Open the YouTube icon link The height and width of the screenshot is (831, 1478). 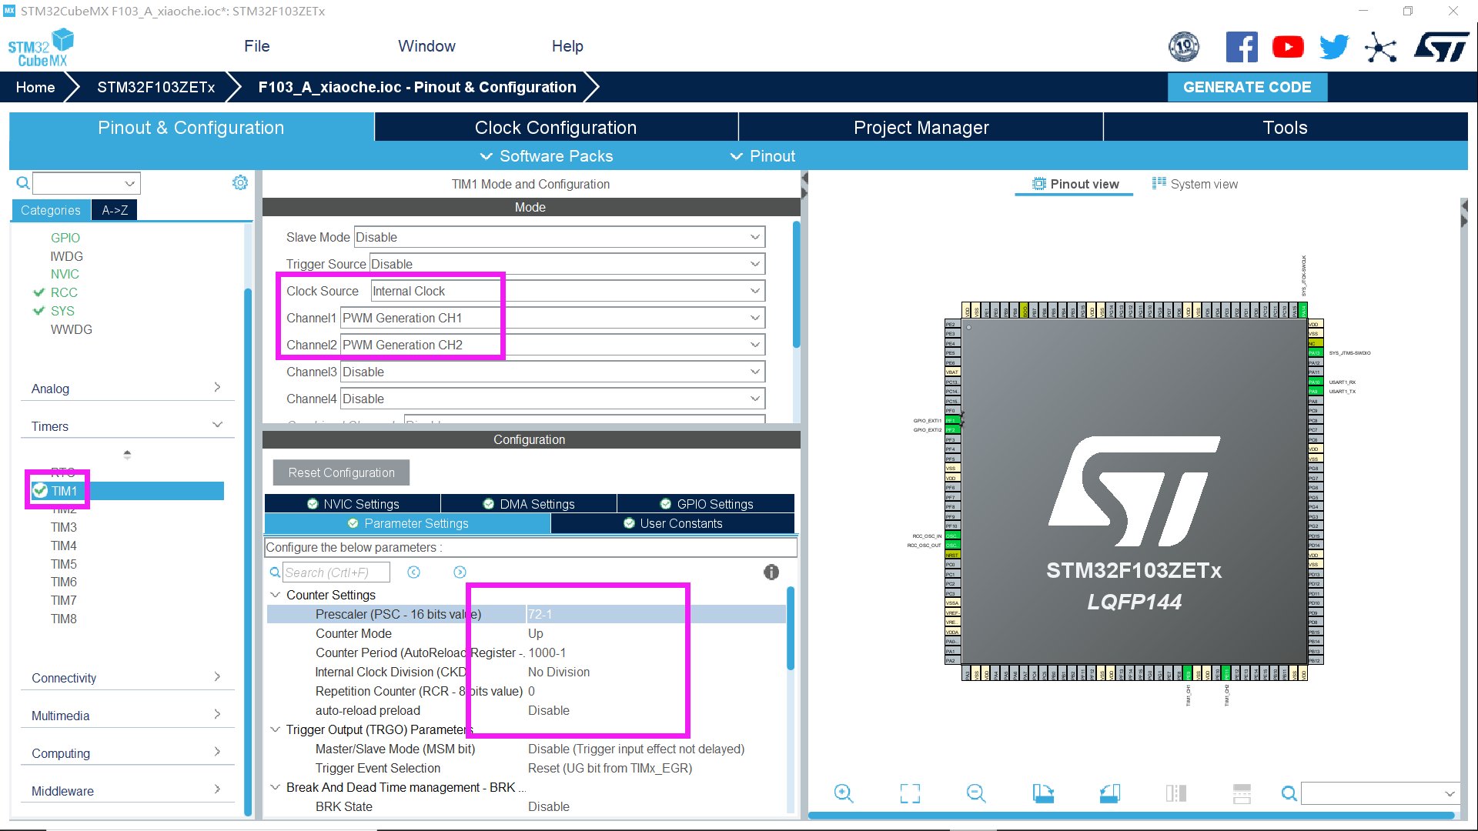click(1288, 47)
